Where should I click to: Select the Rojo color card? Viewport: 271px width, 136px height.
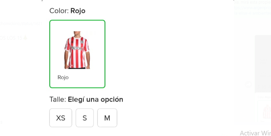77,54
